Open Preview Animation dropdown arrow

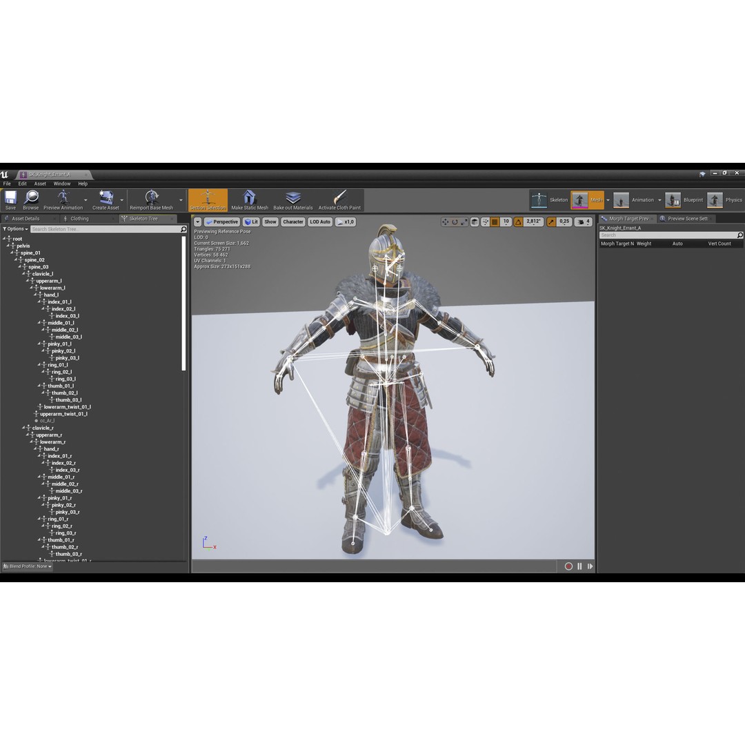coord(86,200)
